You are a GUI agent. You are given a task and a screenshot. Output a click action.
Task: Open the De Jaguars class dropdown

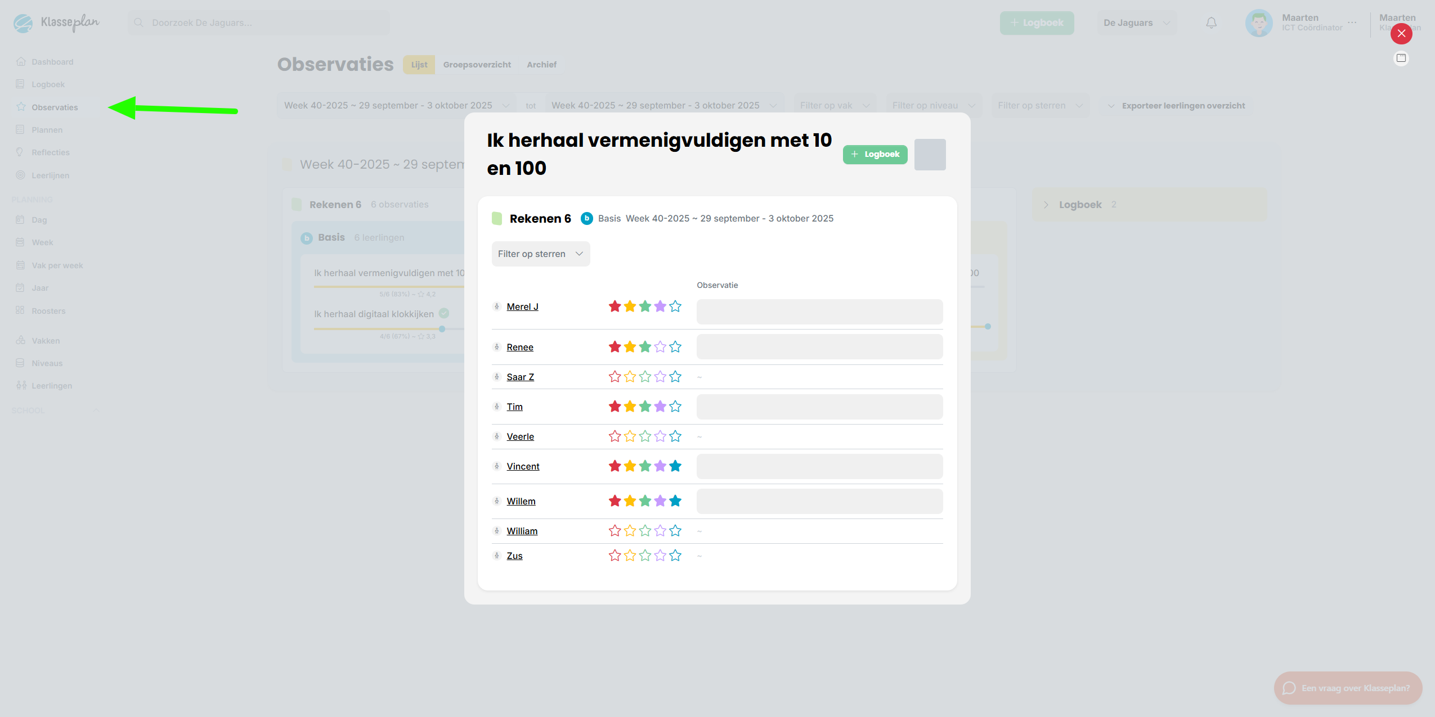click(x=1136, y=23)
